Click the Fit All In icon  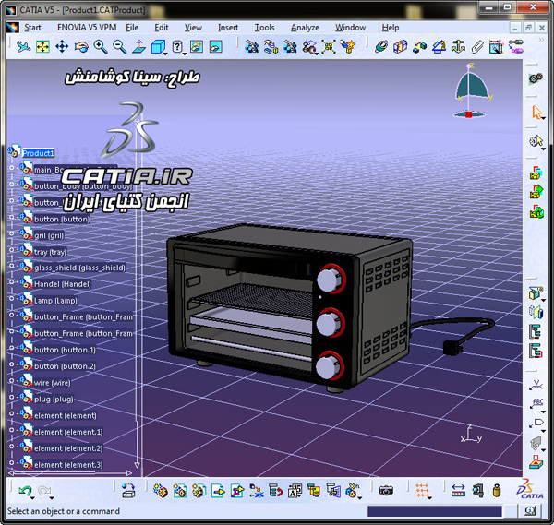42,47
